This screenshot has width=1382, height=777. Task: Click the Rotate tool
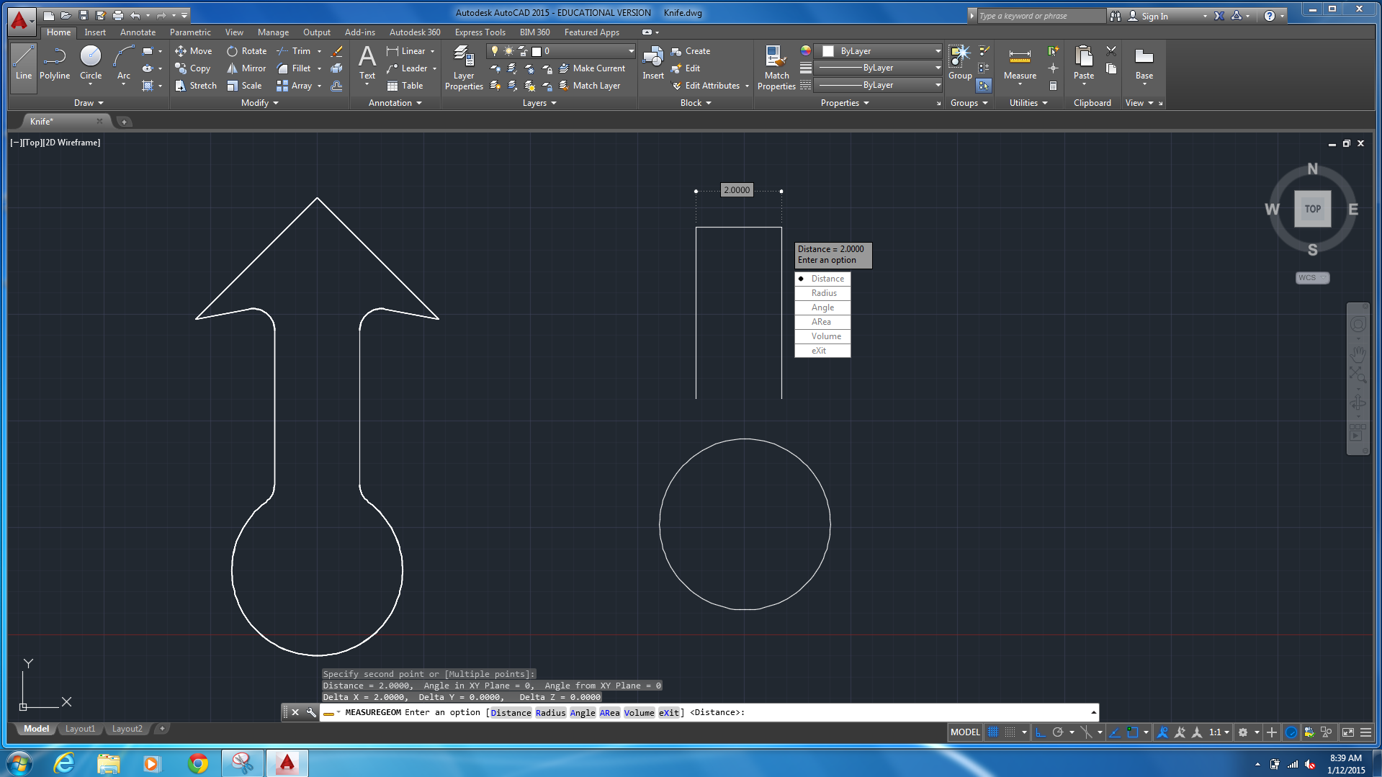click(246, 51)
